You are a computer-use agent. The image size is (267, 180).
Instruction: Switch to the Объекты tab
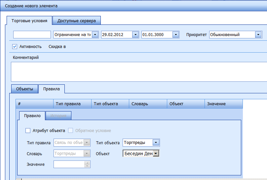point(24,89)
